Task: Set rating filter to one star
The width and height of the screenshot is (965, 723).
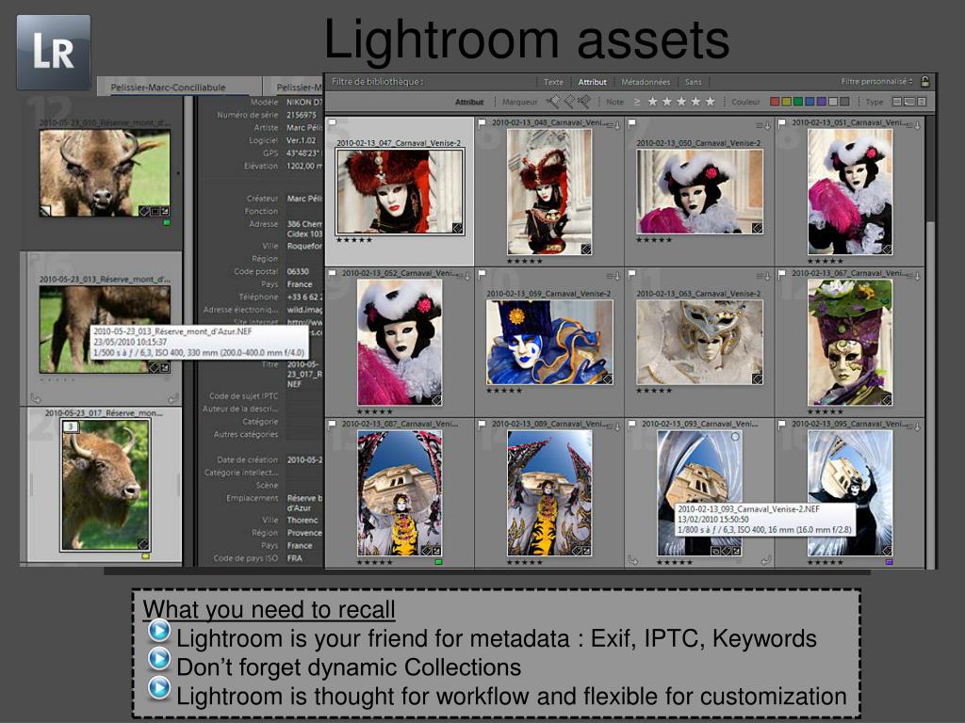Action: click(x=652, y=102)
